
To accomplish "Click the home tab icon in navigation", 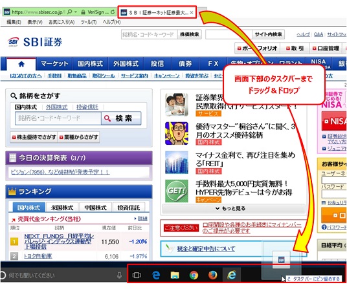I will [x=21, y=64].
